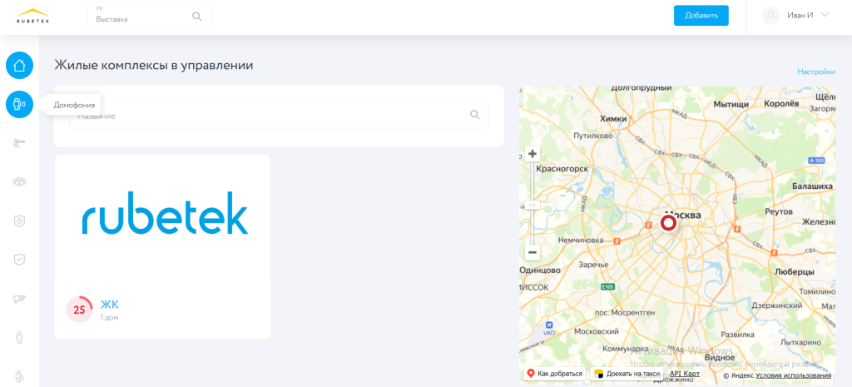The height and width of the screenshot is (387, 852).
Task: Click the box package icon in sidebar
Action: click(x=19, y=181)
